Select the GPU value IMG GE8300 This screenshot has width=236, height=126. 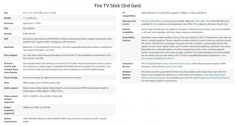tap(29, 28)
